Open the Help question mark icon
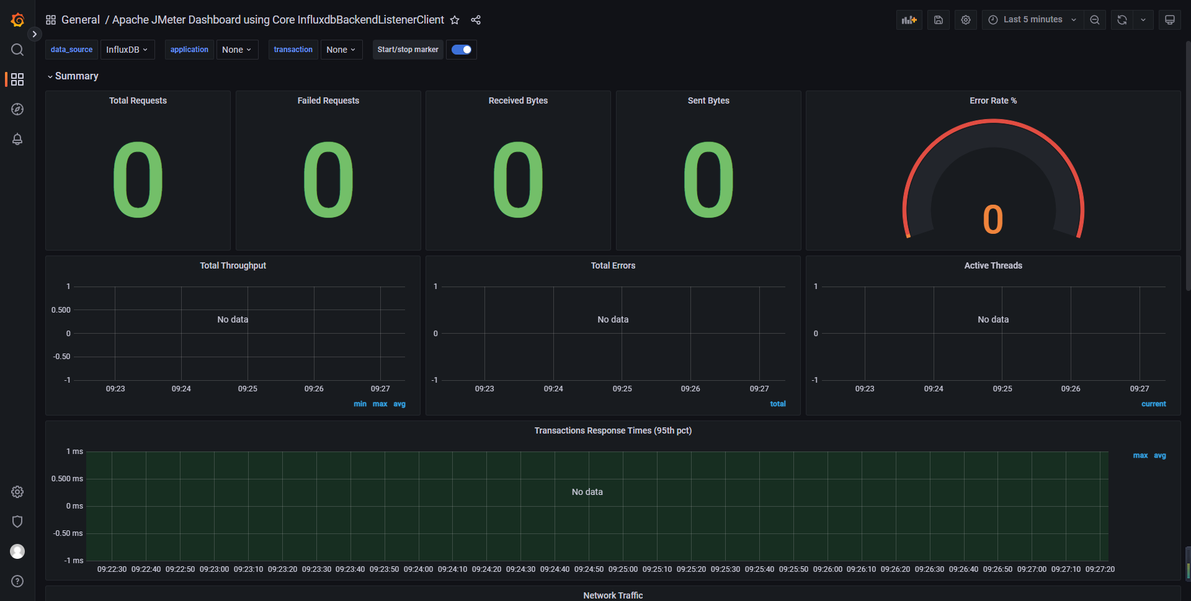 point(17,581)
